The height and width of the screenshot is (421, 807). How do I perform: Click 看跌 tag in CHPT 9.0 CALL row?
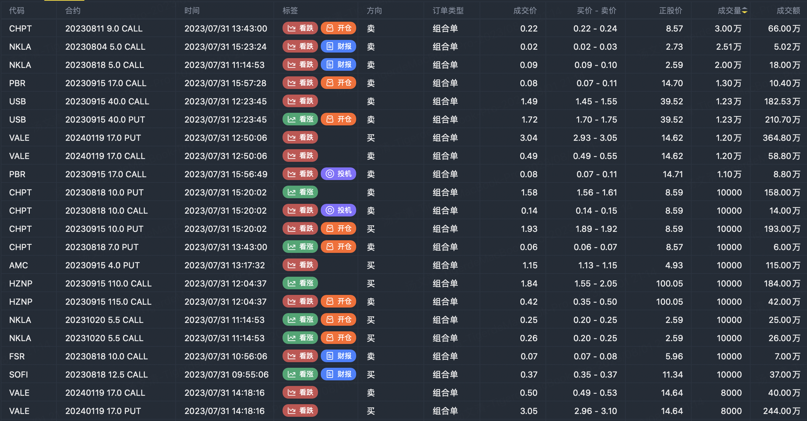coord(300,28)
